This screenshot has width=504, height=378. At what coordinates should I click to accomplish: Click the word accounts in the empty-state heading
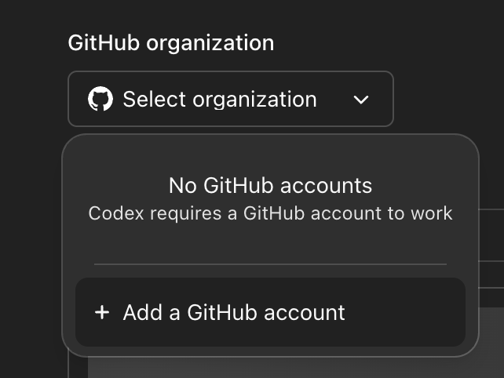pos(326,187)
